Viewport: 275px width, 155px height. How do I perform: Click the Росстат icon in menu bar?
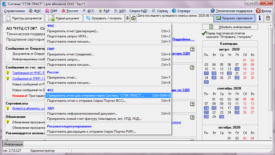[x=63, y=11]
